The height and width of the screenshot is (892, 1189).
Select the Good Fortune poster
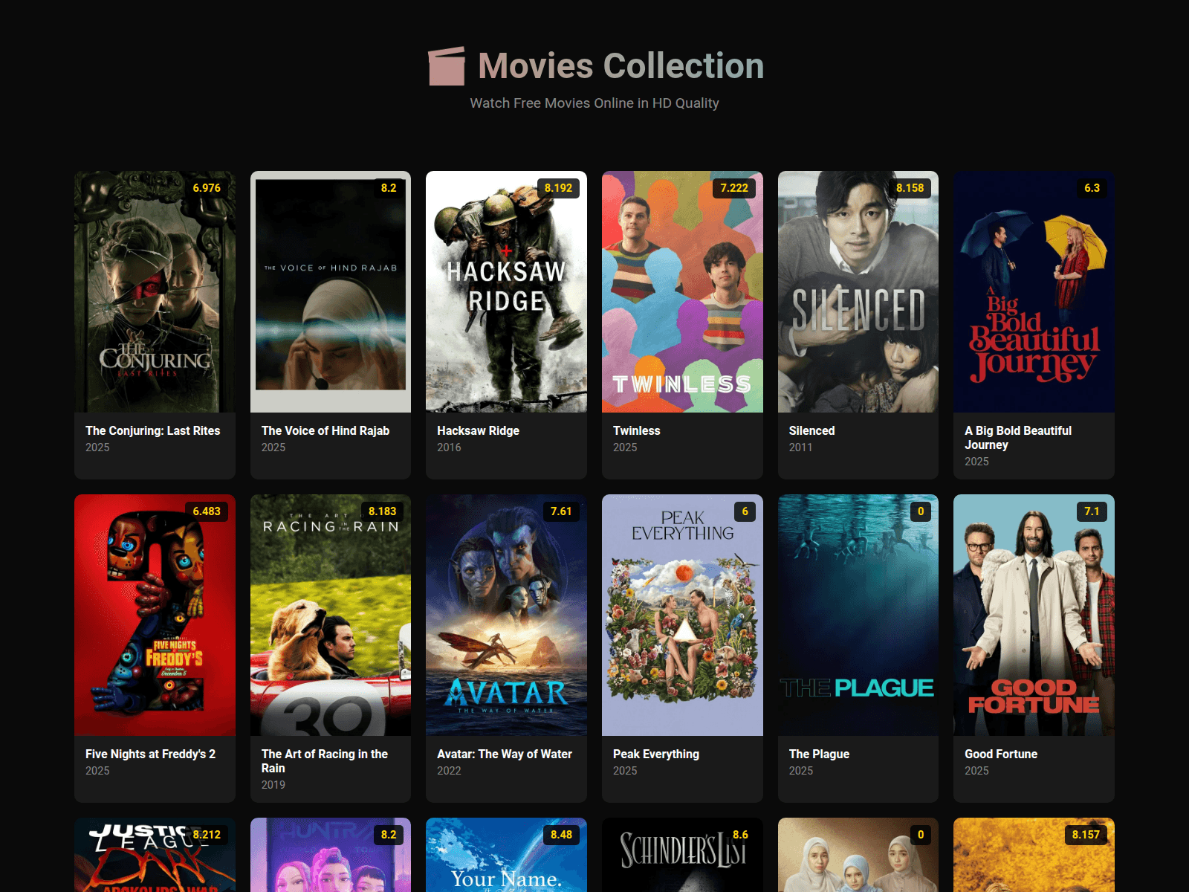coord(1034,615)
